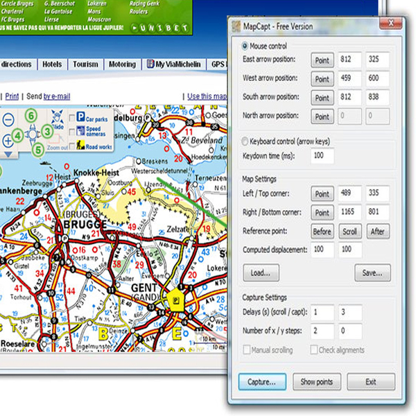Click the UNIBET banner logo
This screenshot has width=416, height=416.
(159, 28)
